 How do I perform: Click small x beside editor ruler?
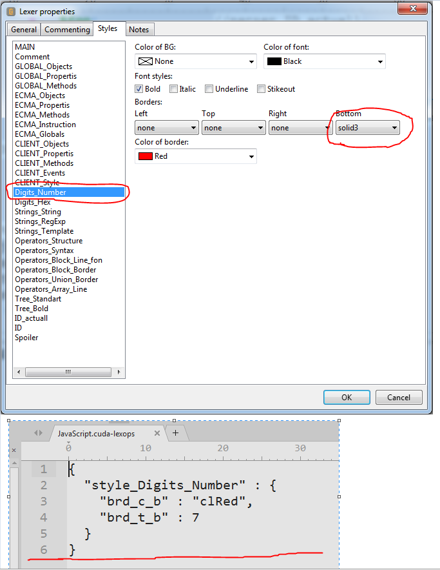click(14, 450)
